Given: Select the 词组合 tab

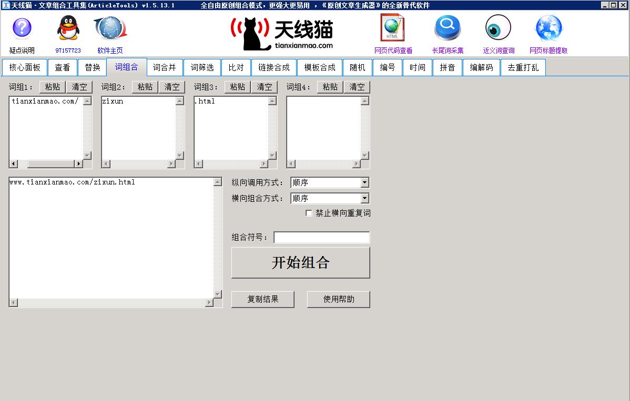Looking at the screenshot, I should 127,67.
